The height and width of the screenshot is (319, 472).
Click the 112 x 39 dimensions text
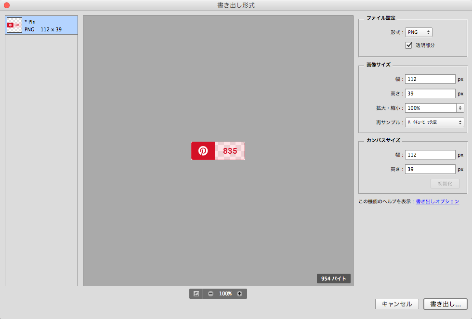(x=51, y=29)
